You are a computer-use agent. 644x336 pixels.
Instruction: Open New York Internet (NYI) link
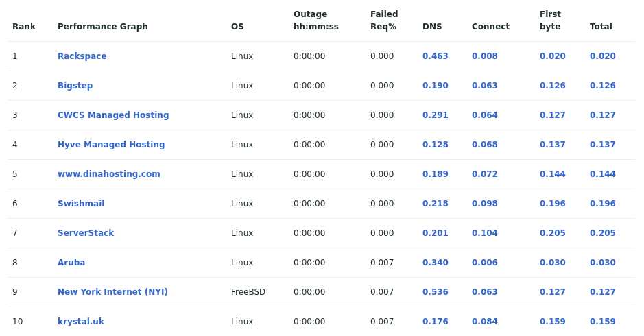click(x=112, y=292)
